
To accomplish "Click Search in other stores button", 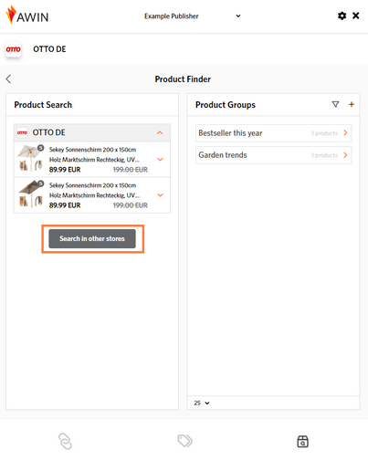I will click(x=92, y=238).
